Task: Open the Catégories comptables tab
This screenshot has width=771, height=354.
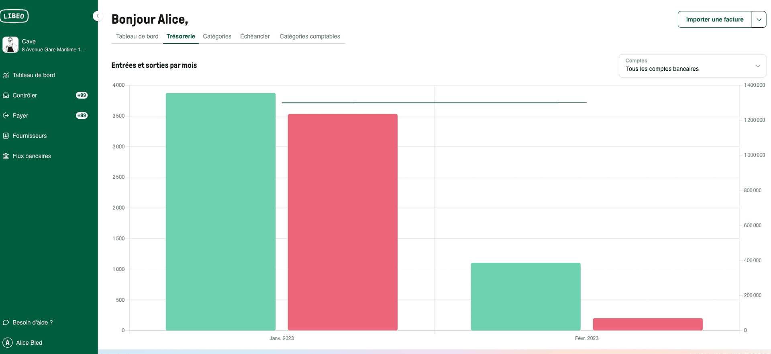Action: pyautogui.click(x=310, y=36)
